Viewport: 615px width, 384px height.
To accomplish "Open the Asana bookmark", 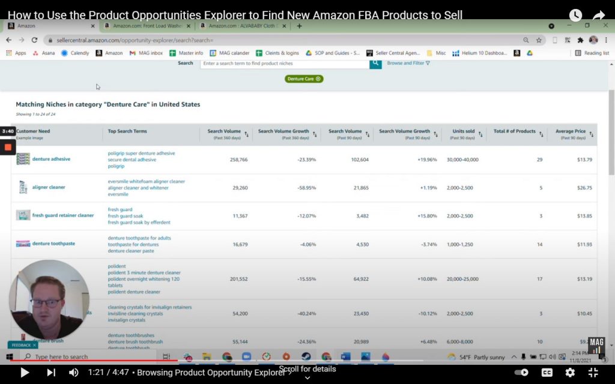I will coord(43,53).
